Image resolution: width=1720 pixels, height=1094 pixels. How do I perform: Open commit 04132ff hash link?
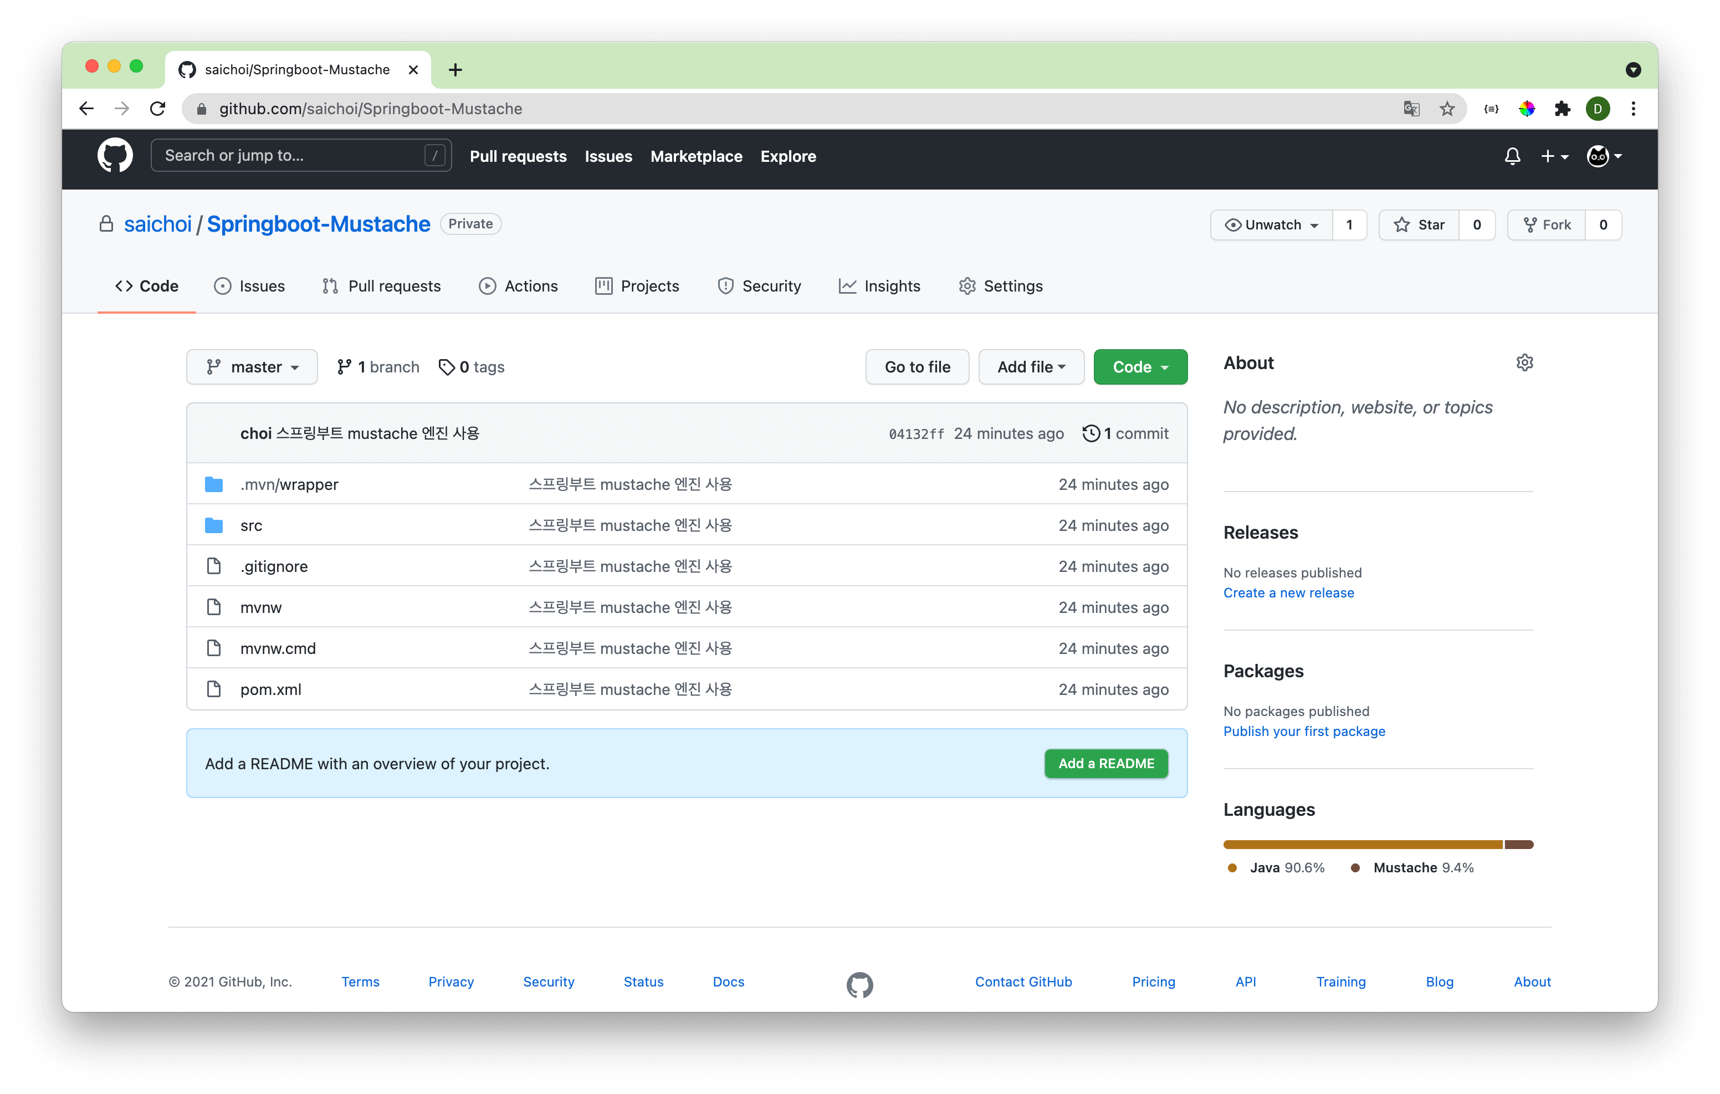[x=916, y=434]
